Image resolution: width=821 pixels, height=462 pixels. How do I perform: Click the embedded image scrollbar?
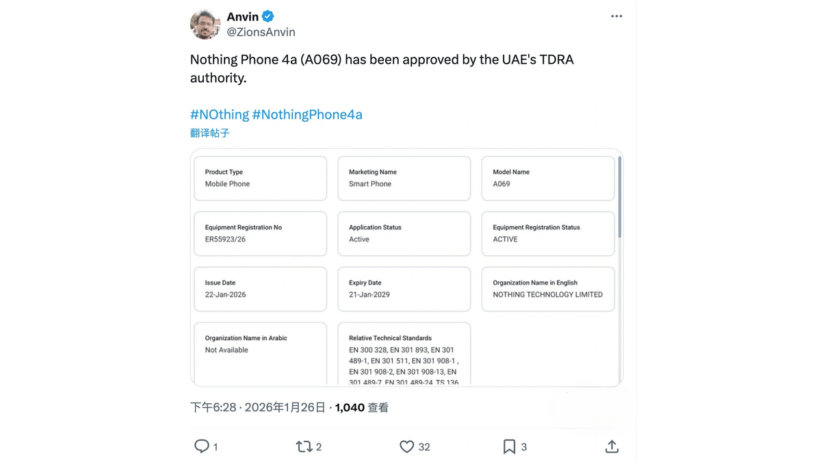pyautogui.click(x=620, y=198)
